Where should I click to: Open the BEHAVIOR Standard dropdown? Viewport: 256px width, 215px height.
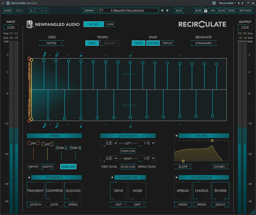[x=203, y=43]
